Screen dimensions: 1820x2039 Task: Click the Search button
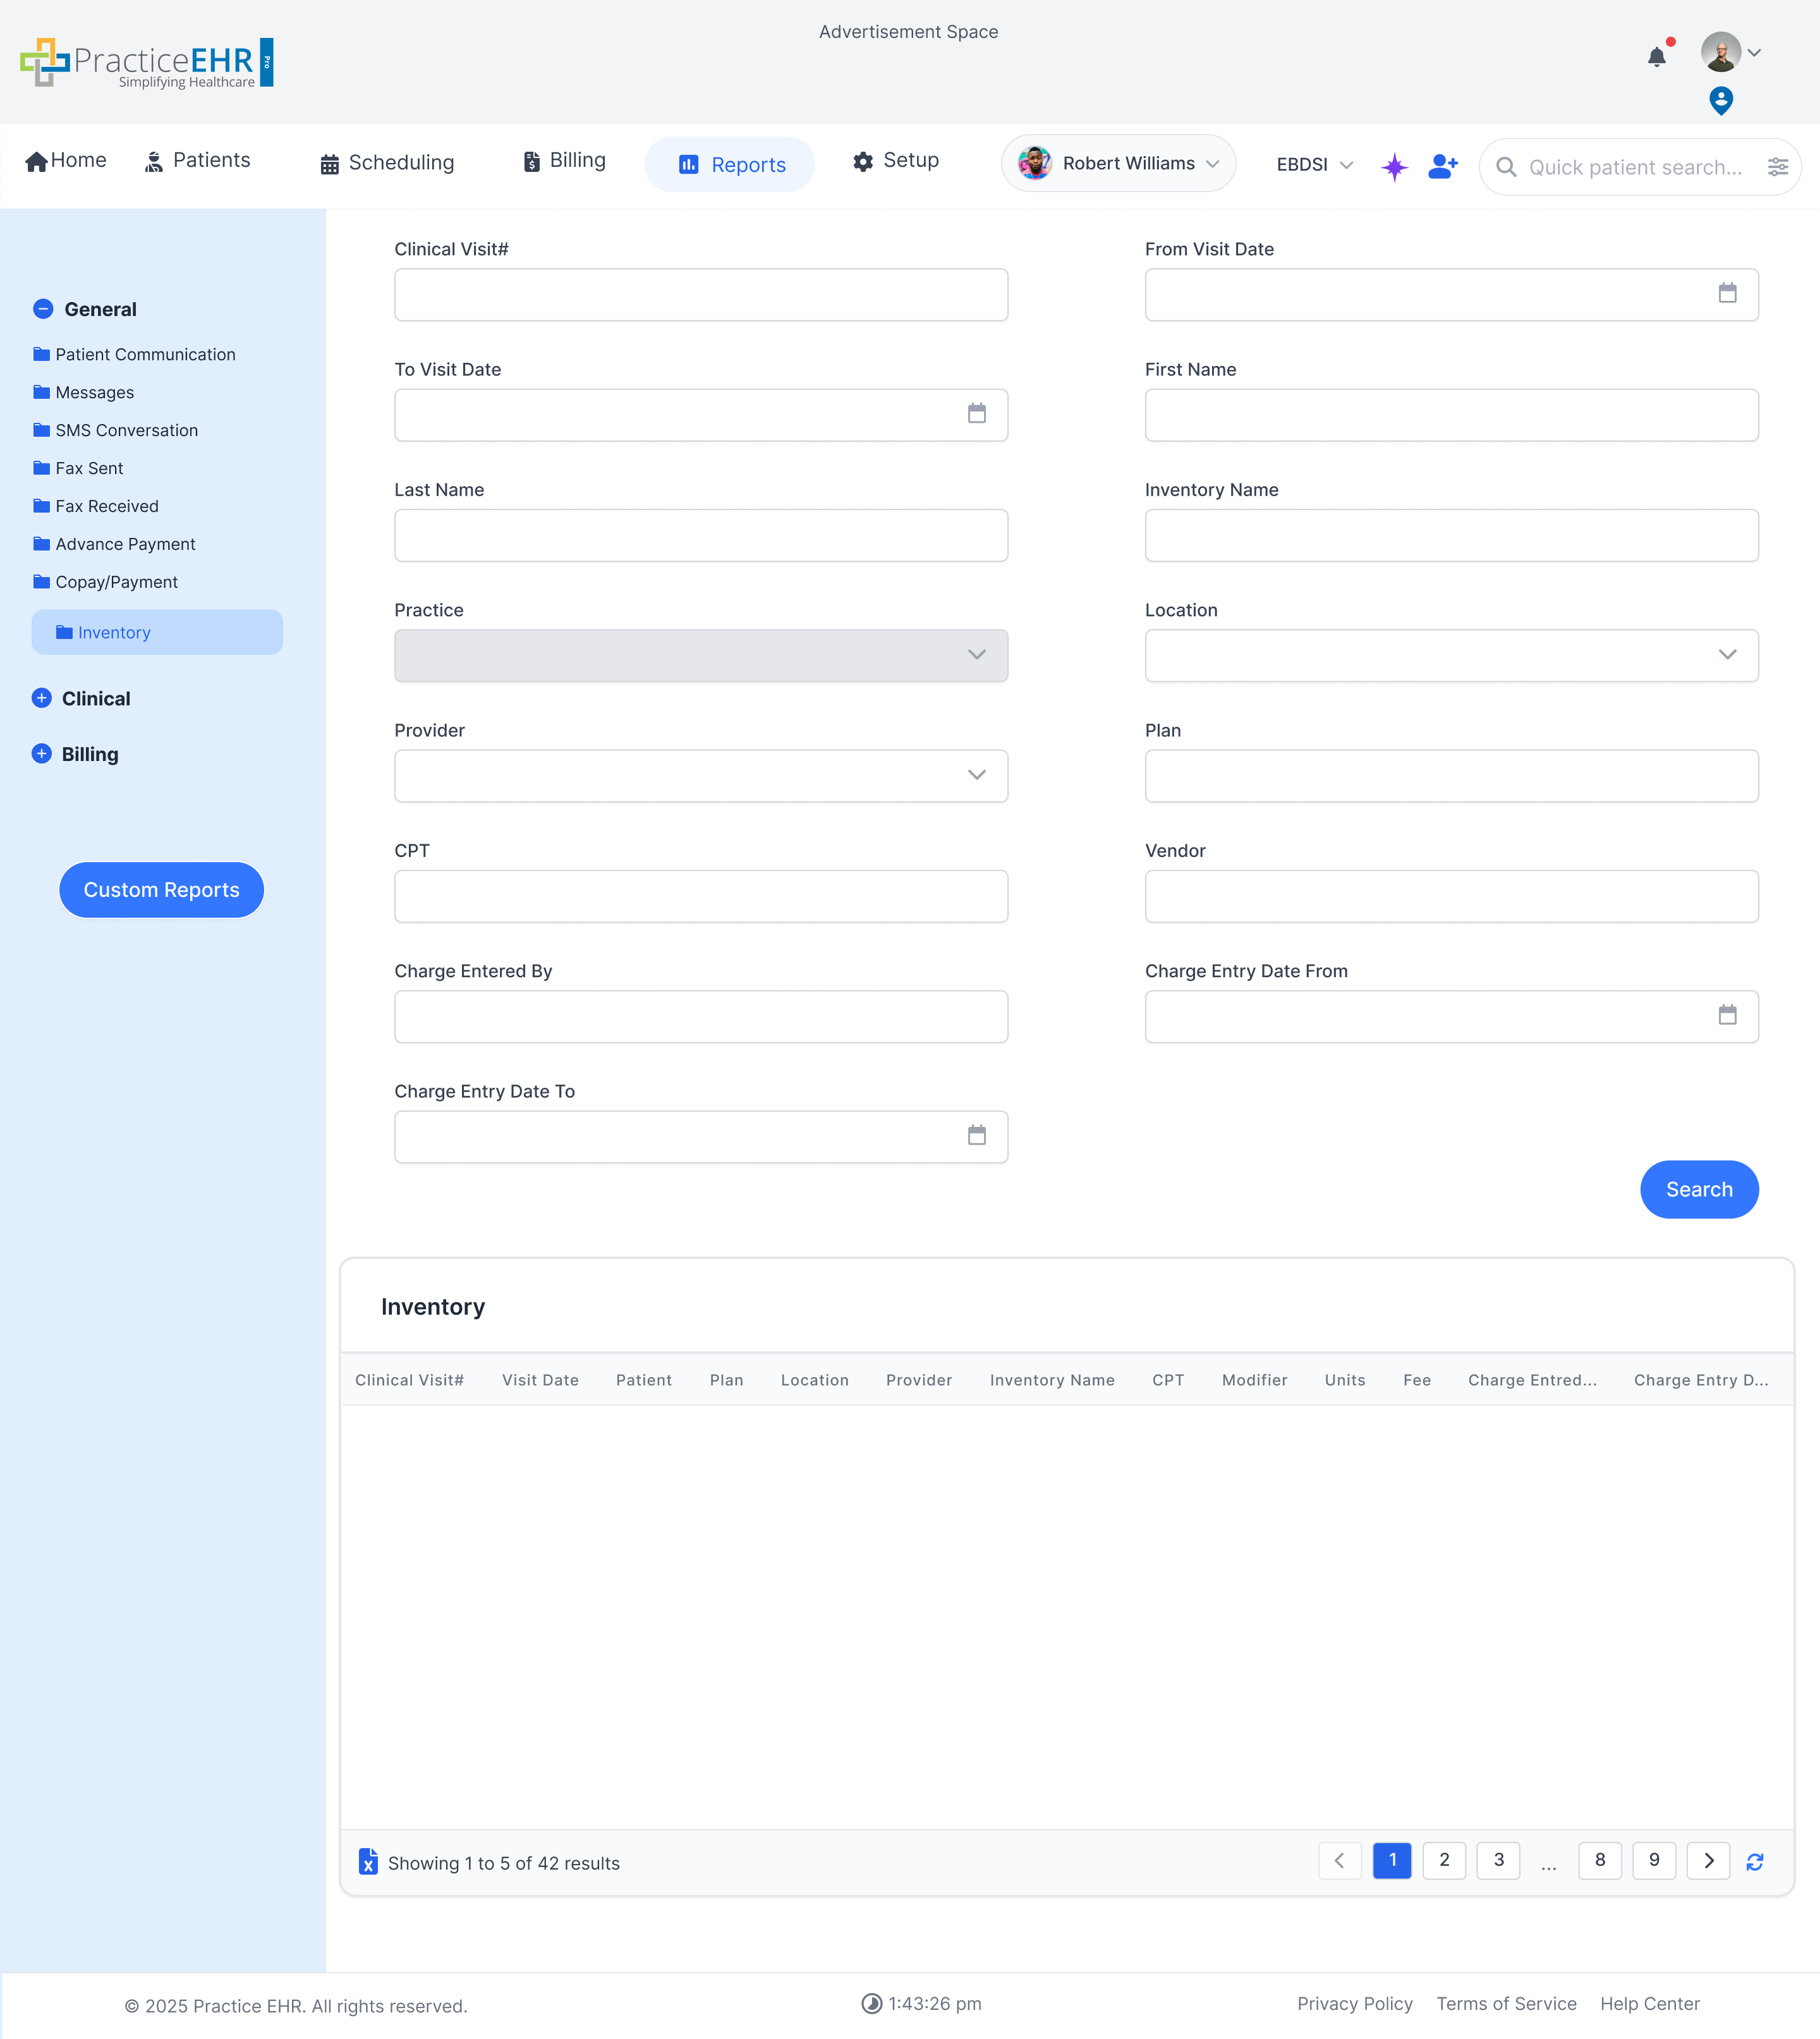click(1698, 1189)
